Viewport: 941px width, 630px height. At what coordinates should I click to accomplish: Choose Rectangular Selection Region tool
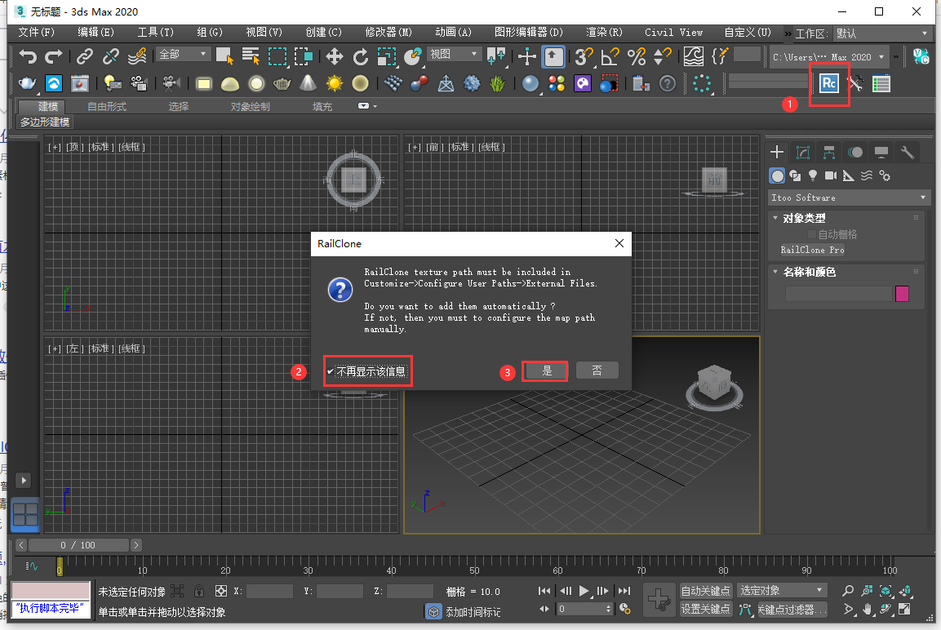277,57
